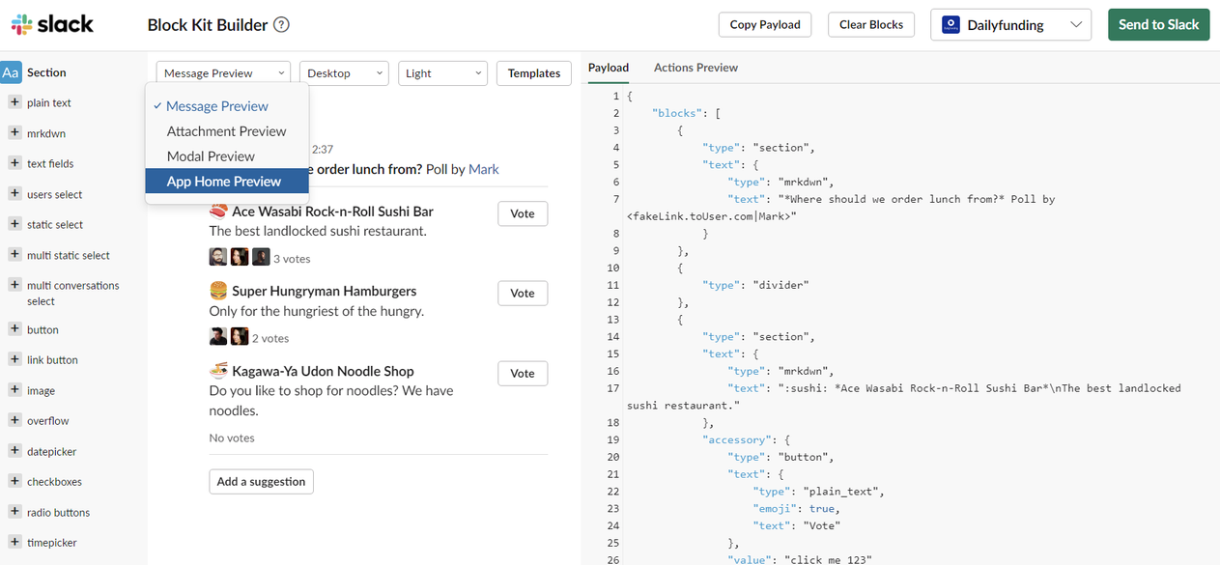This screenshot has height=565, width=1220.
Task: Click the "3 votes" text
Action: [292, 259]
